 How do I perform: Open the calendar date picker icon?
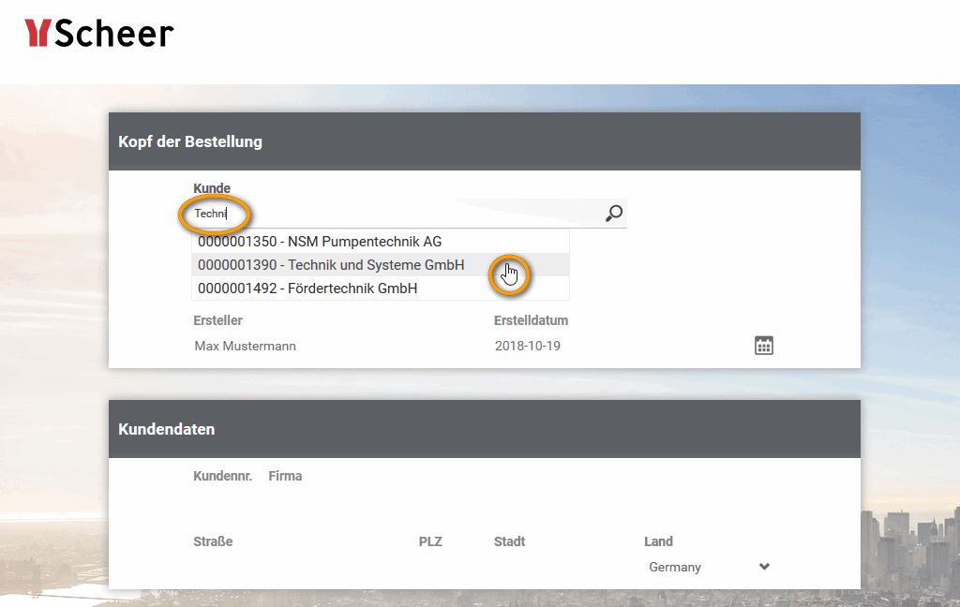click(764, 346)
